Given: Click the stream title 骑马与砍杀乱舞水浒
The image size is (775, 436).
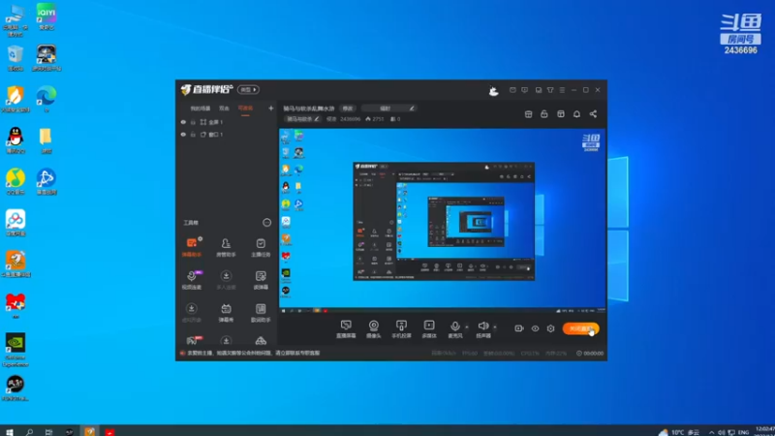Looking at the screenshot, I should point(309,109).
